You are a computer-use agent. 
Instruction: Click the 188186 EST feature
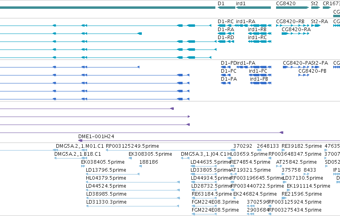(x=141, y=166)
